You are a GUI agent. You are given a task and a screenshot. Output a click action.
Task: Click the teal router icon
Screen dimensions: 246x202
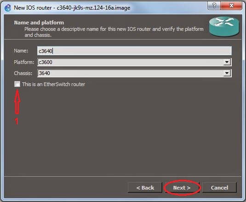click(x=224, y=26)
